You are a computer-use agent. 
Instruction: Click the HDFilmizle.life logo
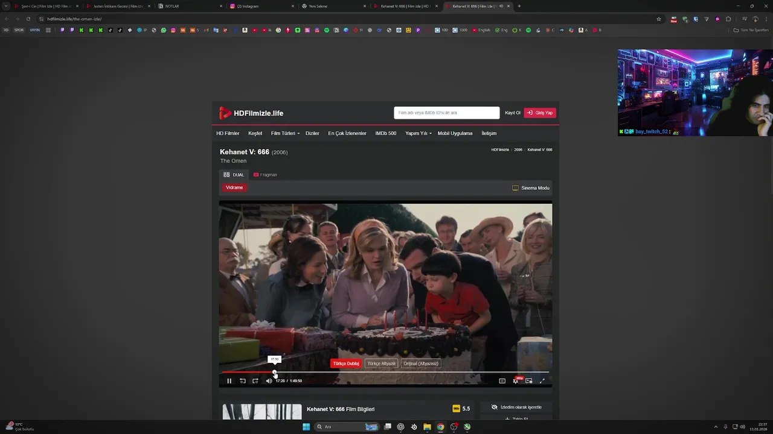click(251, 113)
